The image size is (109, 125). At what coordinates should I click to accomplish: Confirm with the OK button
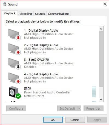[53, 120]
